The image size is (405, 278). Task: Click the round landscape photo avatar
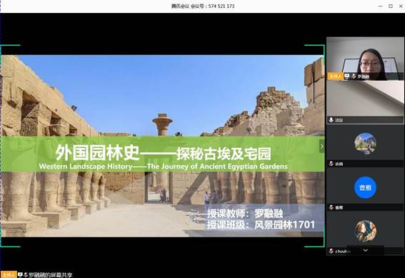point(365,144)
